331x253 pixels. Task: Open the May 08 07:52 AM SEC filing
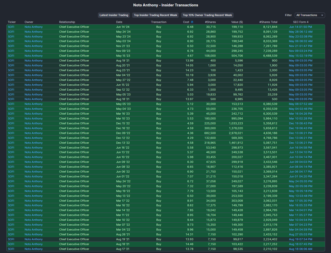(301, 104)
